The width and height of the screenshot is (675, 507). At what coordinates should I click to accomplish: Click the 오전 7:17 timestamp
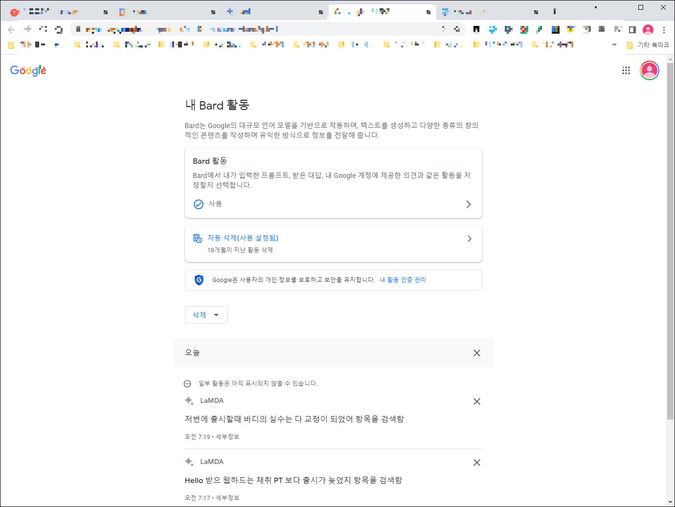click(x=198, y=498)
